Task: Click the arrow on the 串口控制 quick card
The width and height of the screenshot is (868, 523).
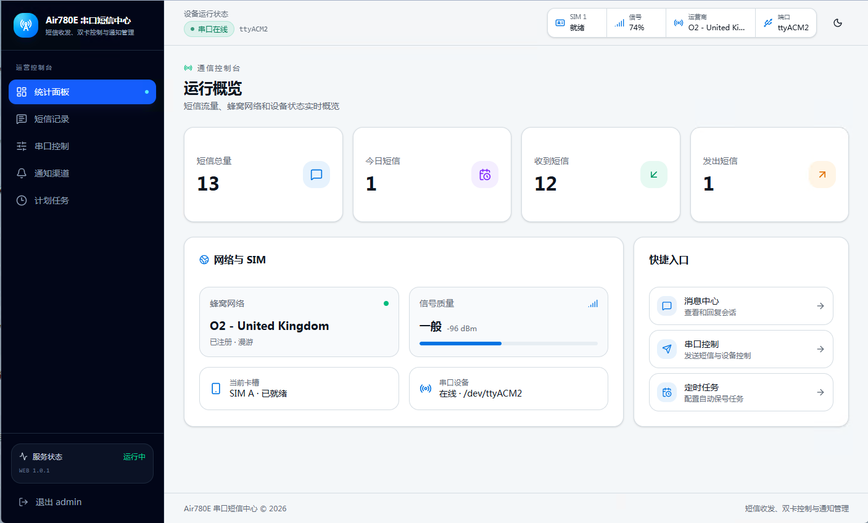Action: 820,349
